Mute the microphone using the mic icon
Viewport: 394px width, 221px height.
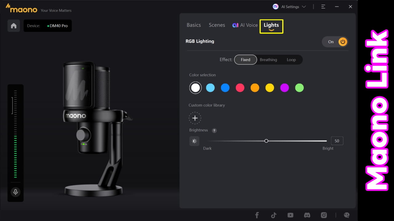pos(15,192)
